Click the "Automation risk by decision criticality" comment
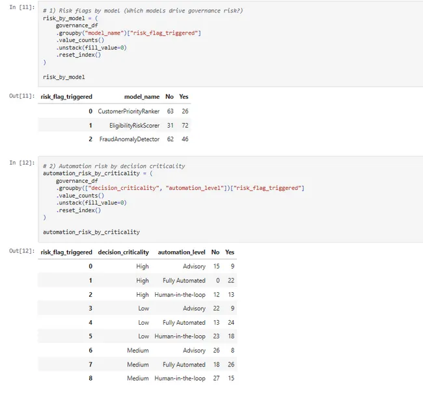Viewport: 423px width, 395px height. pyautogui.click(x=114, y=166)
